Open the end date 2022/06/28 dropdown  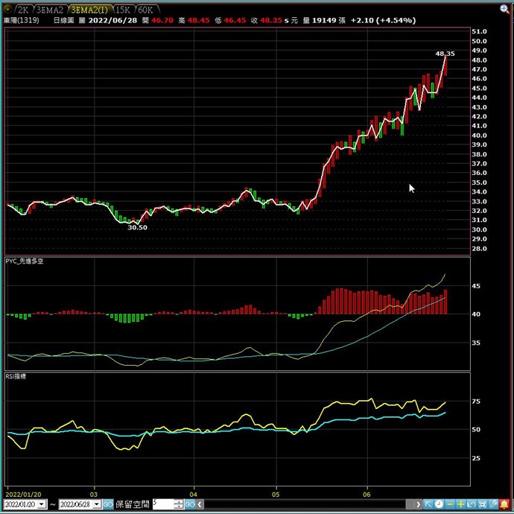click(x=96, y=504)
